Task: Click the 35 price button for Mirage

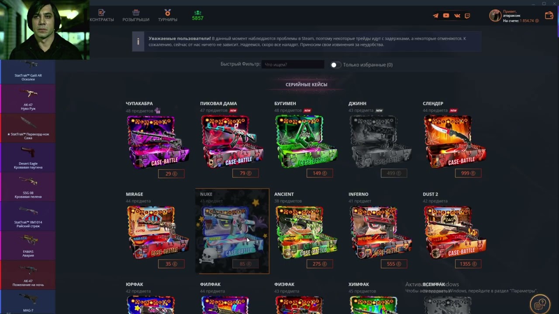Action: tap(171, 264)
